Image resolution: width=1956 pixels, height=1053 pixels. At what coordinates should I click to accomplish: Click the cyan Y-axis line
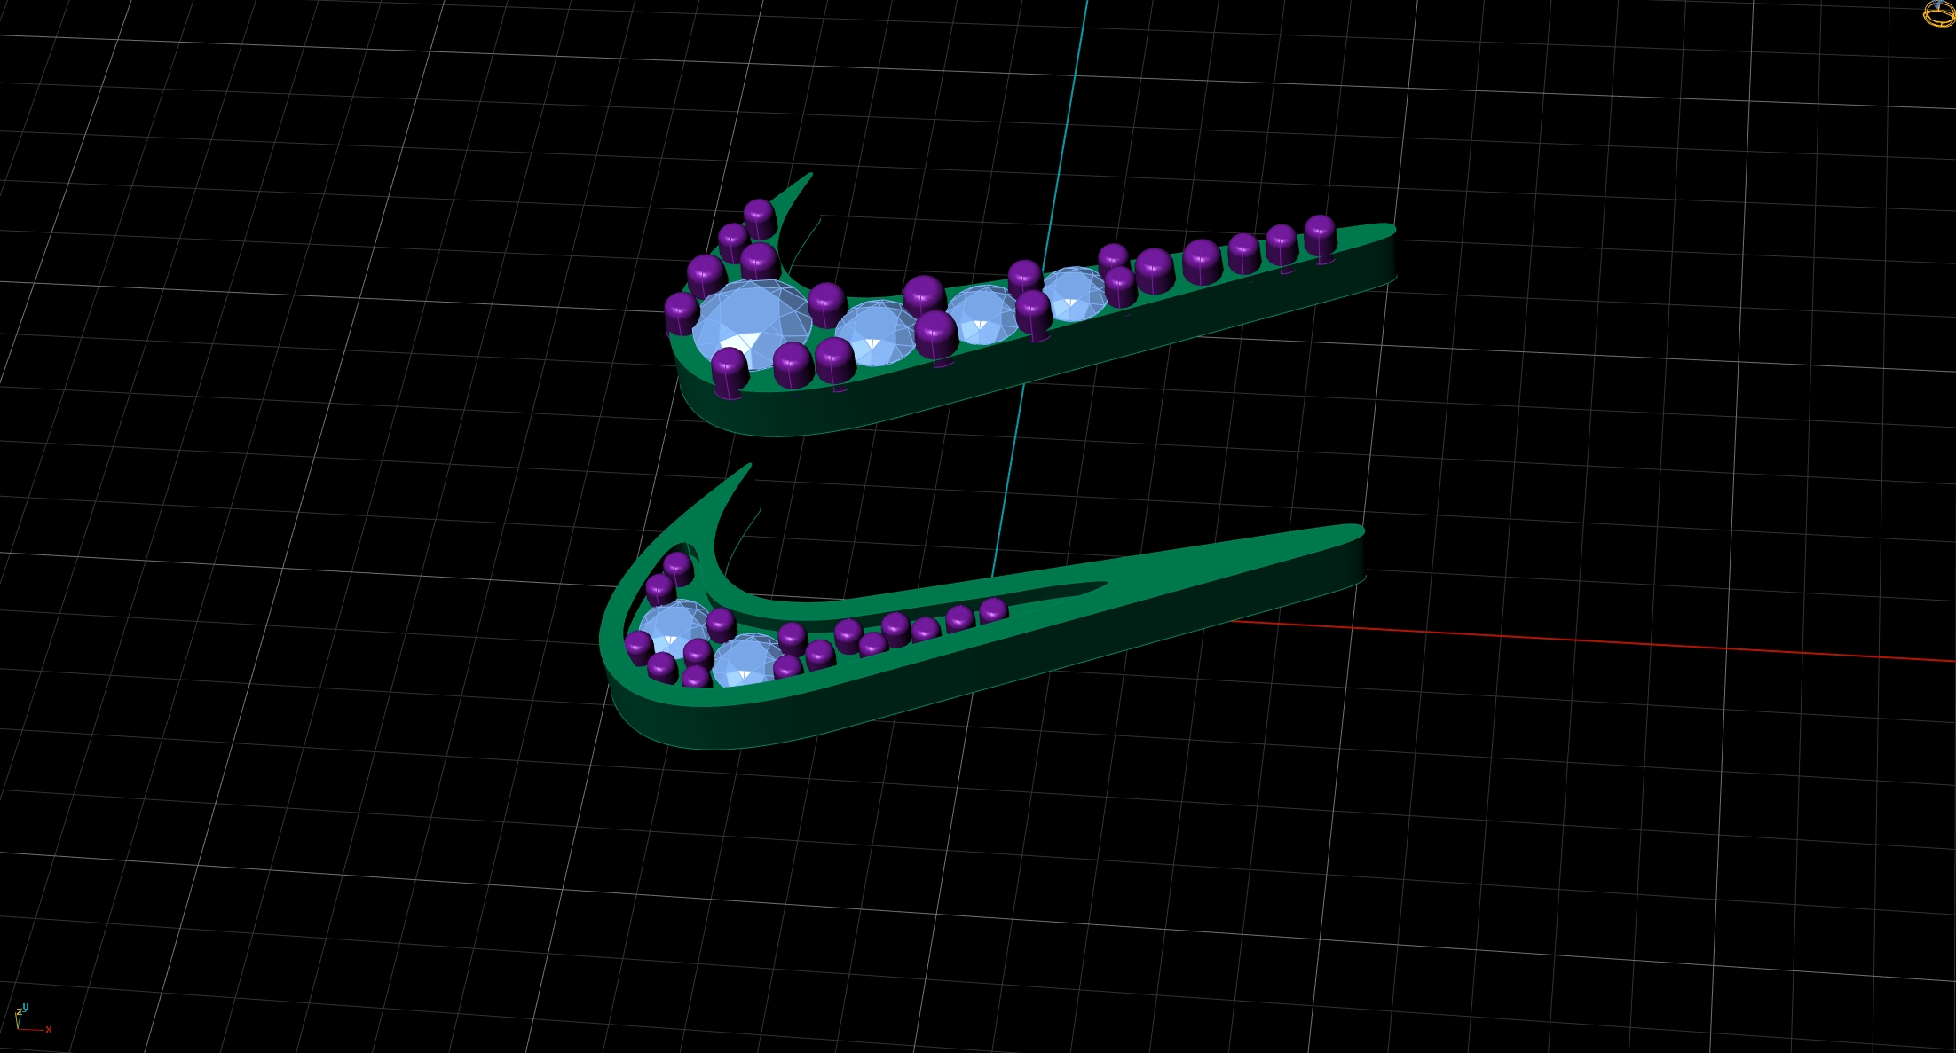coord(1065,133)
